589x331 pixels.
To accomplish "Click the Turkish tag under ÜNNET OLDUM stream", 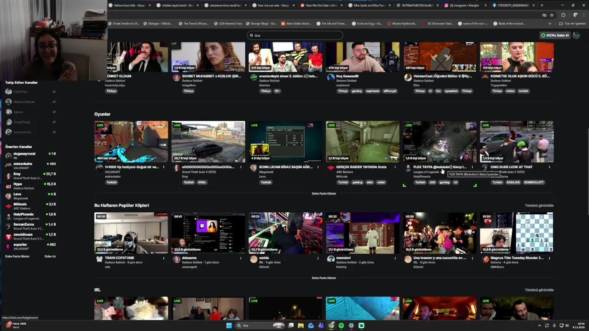I will tap(111, 91).
